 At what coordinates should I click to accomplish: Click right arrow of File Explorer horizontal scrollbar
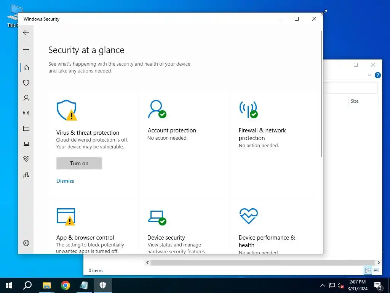point(379,262)
